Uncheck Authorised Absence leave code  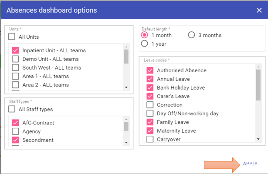[150, 70]
